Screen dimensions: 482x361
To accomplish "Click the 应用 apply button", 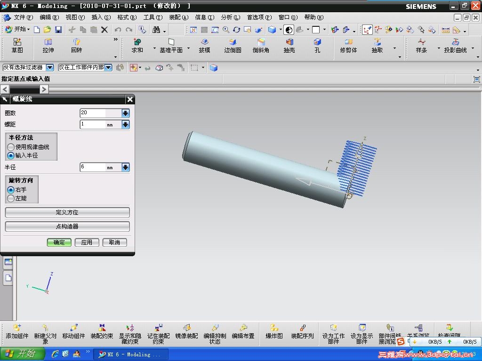I will [87, 243].
